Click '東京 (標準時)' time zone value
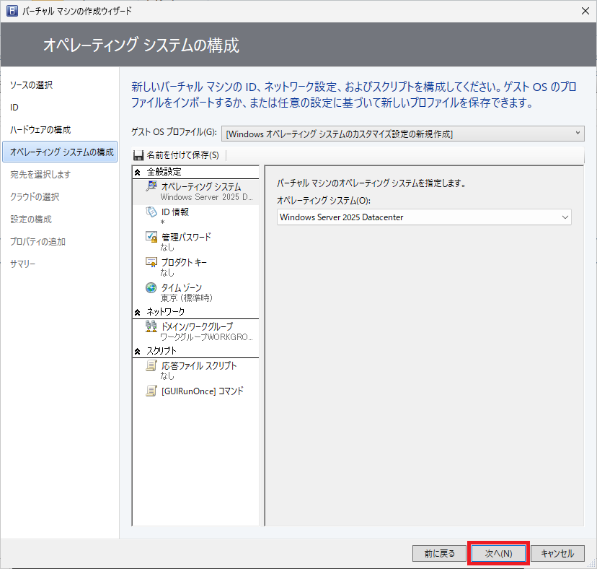 click(x=186, y=297)
